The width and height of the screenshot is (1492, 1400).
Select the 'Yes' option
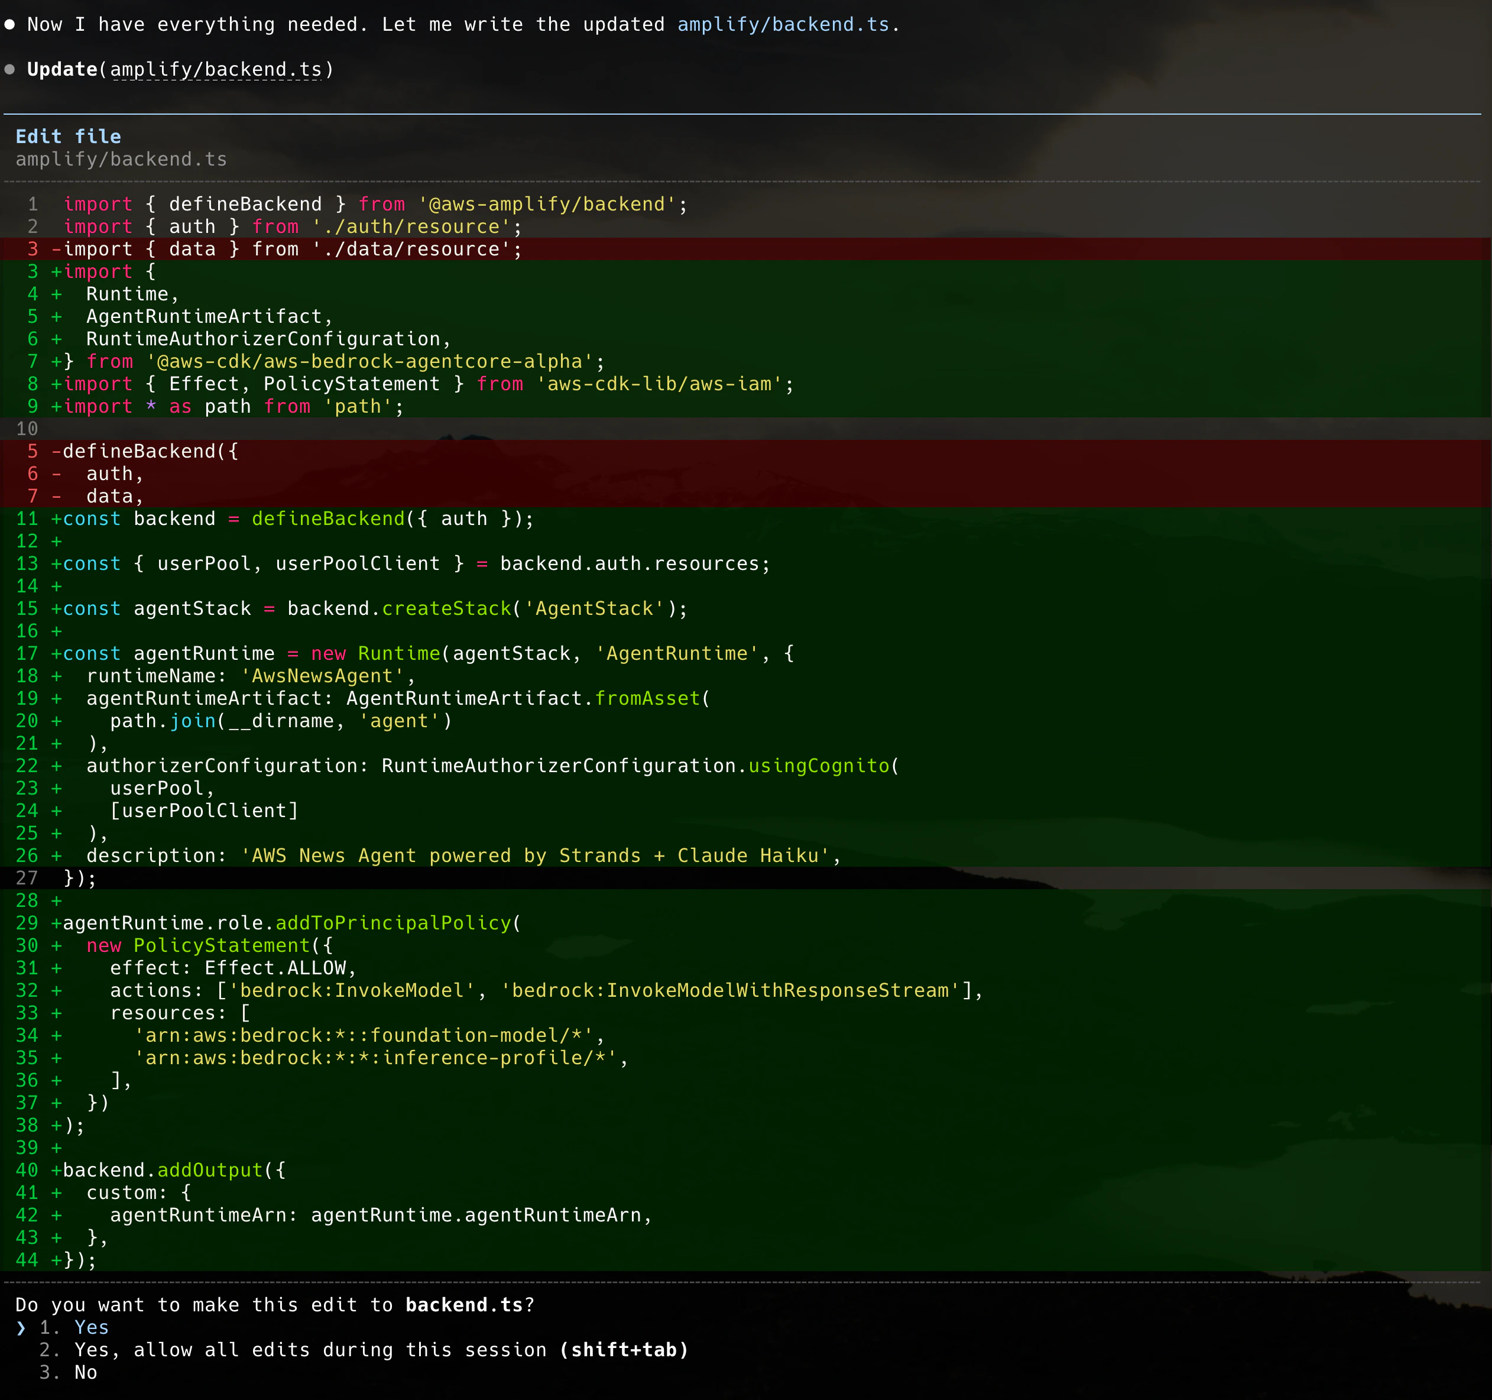(91, 1327)
